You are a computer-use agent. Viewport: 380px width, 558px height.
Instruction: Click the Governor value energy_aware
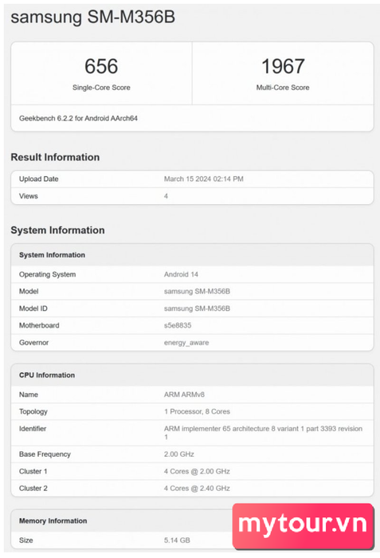click(186, 343)
